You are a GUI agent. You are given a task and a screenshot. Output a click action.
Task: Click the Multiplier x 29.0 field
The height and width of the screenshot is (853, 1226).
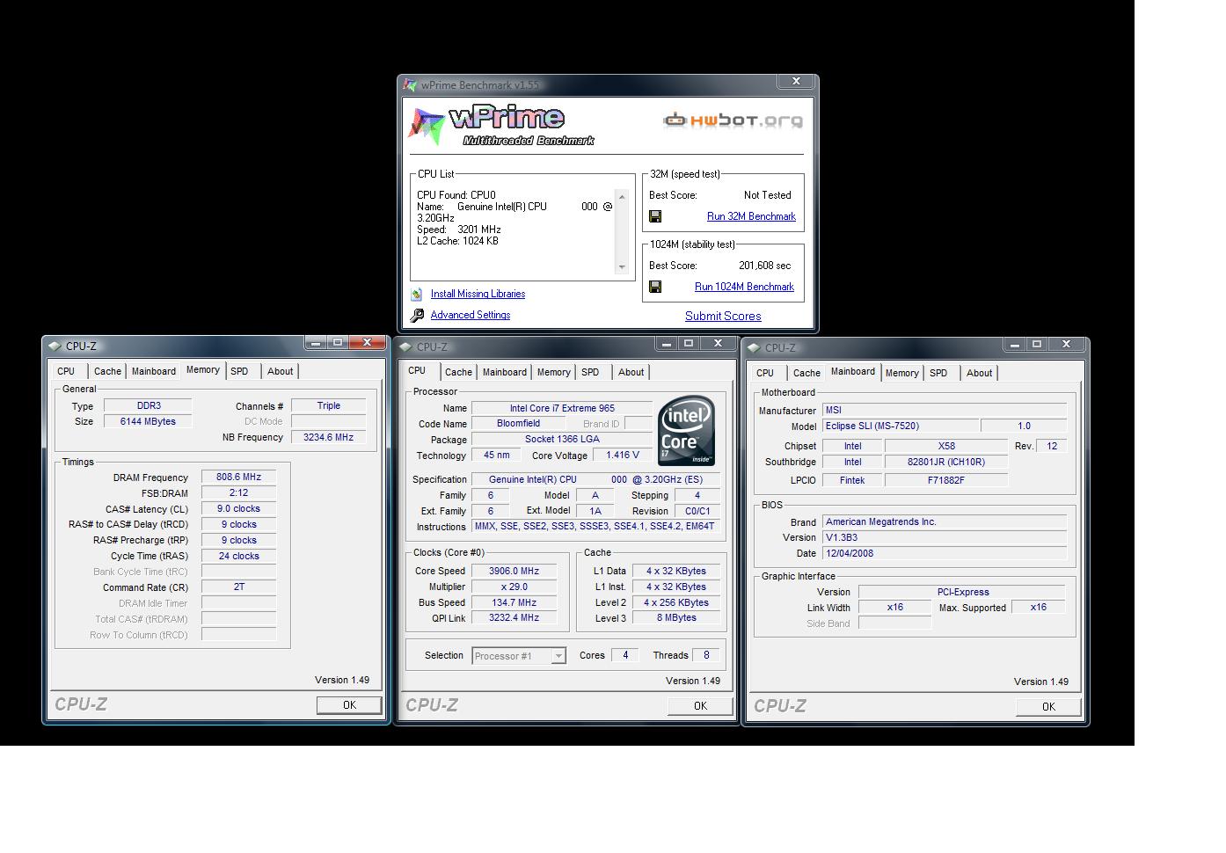[514, 587]
